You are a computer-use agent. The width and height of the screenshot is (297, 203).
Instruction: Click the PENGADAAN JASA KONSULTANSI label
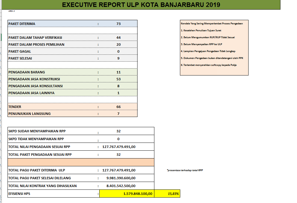pos(36,86)
